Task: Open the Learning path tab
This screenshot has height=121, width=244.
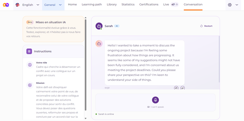Action: [92, 5]
